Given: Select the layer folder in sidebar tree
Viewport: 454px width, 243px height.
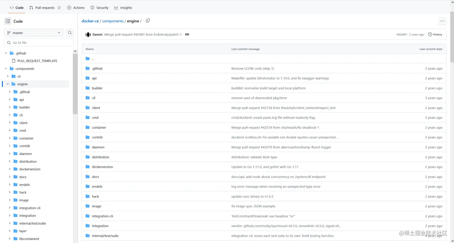Looking at the screenshot, I should coord(23,231).
